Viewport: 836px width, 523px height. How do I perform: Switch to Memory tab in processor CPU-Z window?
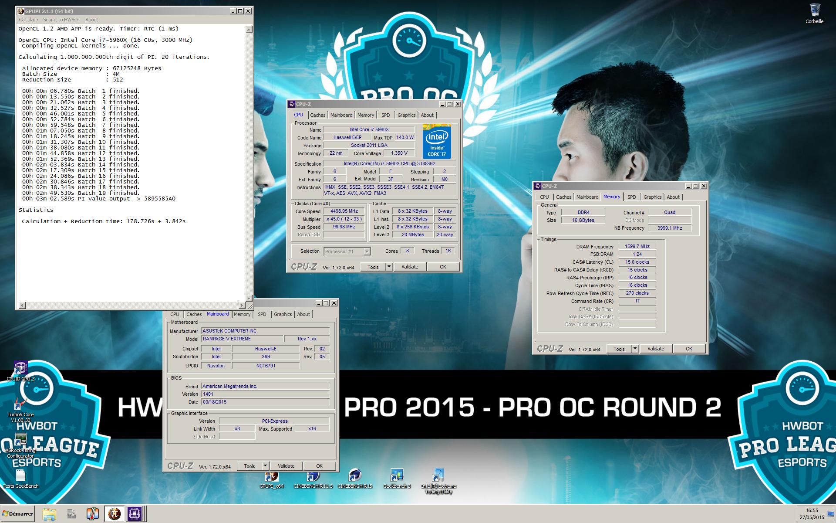point(366,115)
